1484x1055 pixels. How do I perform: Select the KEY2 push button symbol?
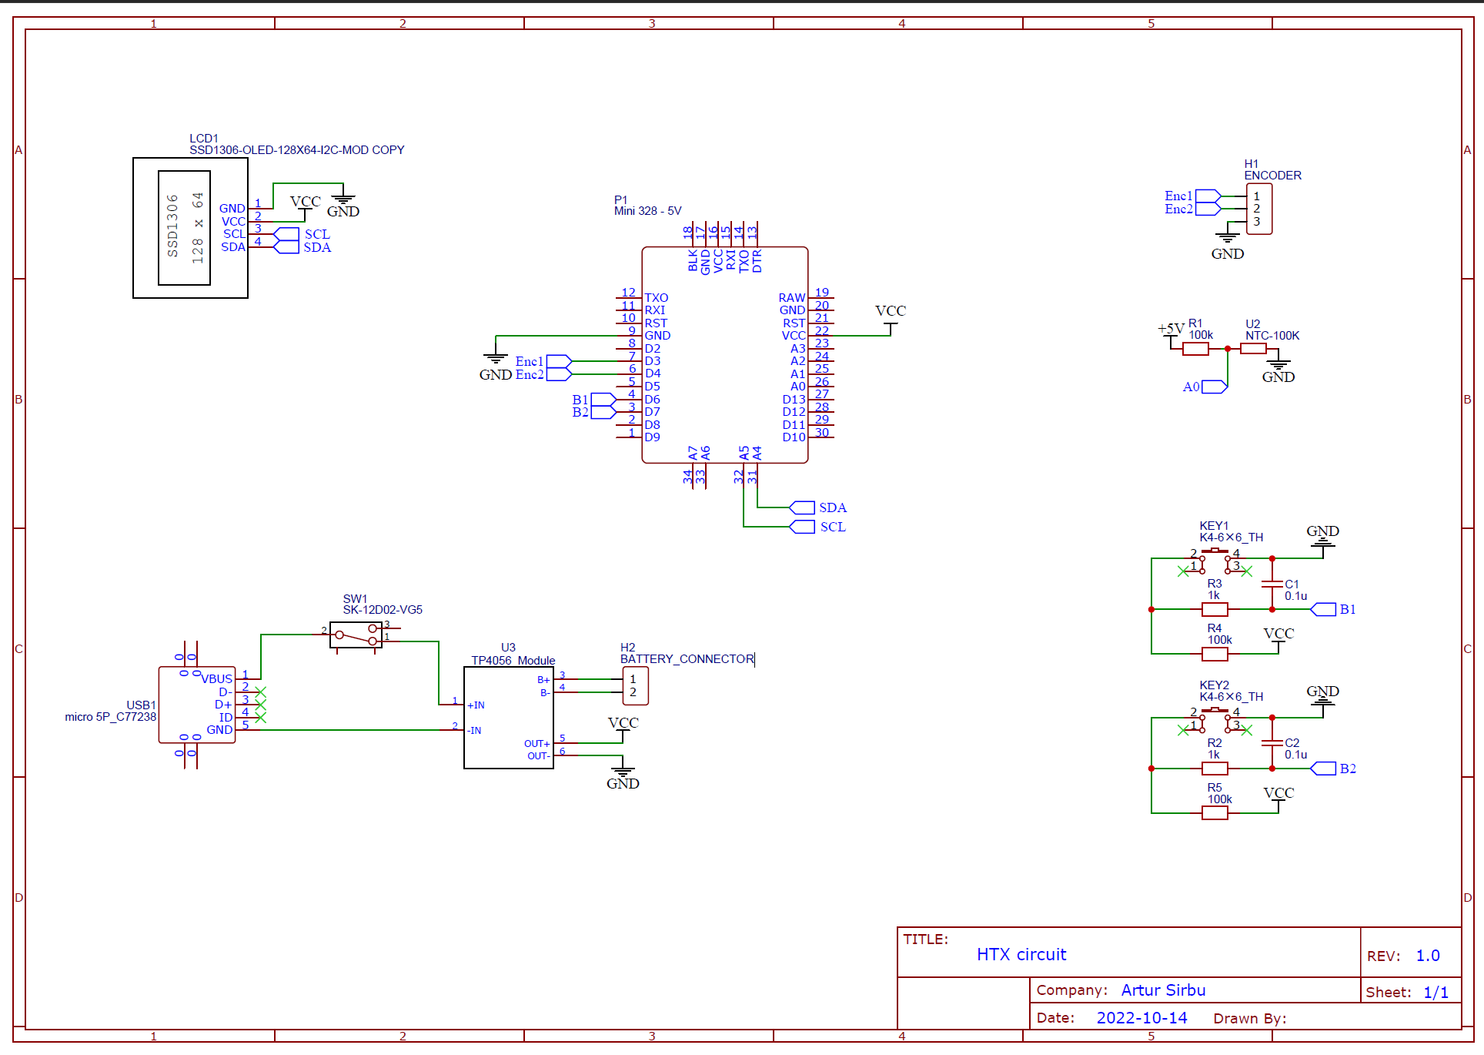click(1215, 719)
